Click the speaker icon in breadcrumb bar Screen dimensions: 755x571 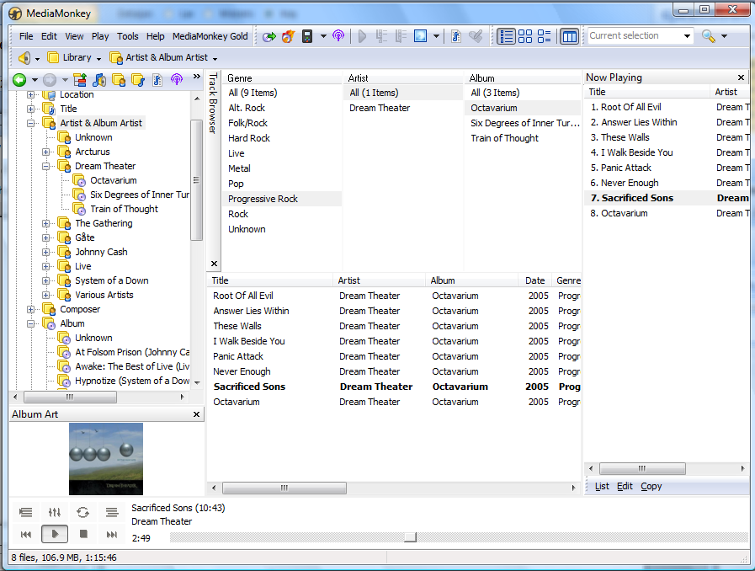click(x=24, y=58)
